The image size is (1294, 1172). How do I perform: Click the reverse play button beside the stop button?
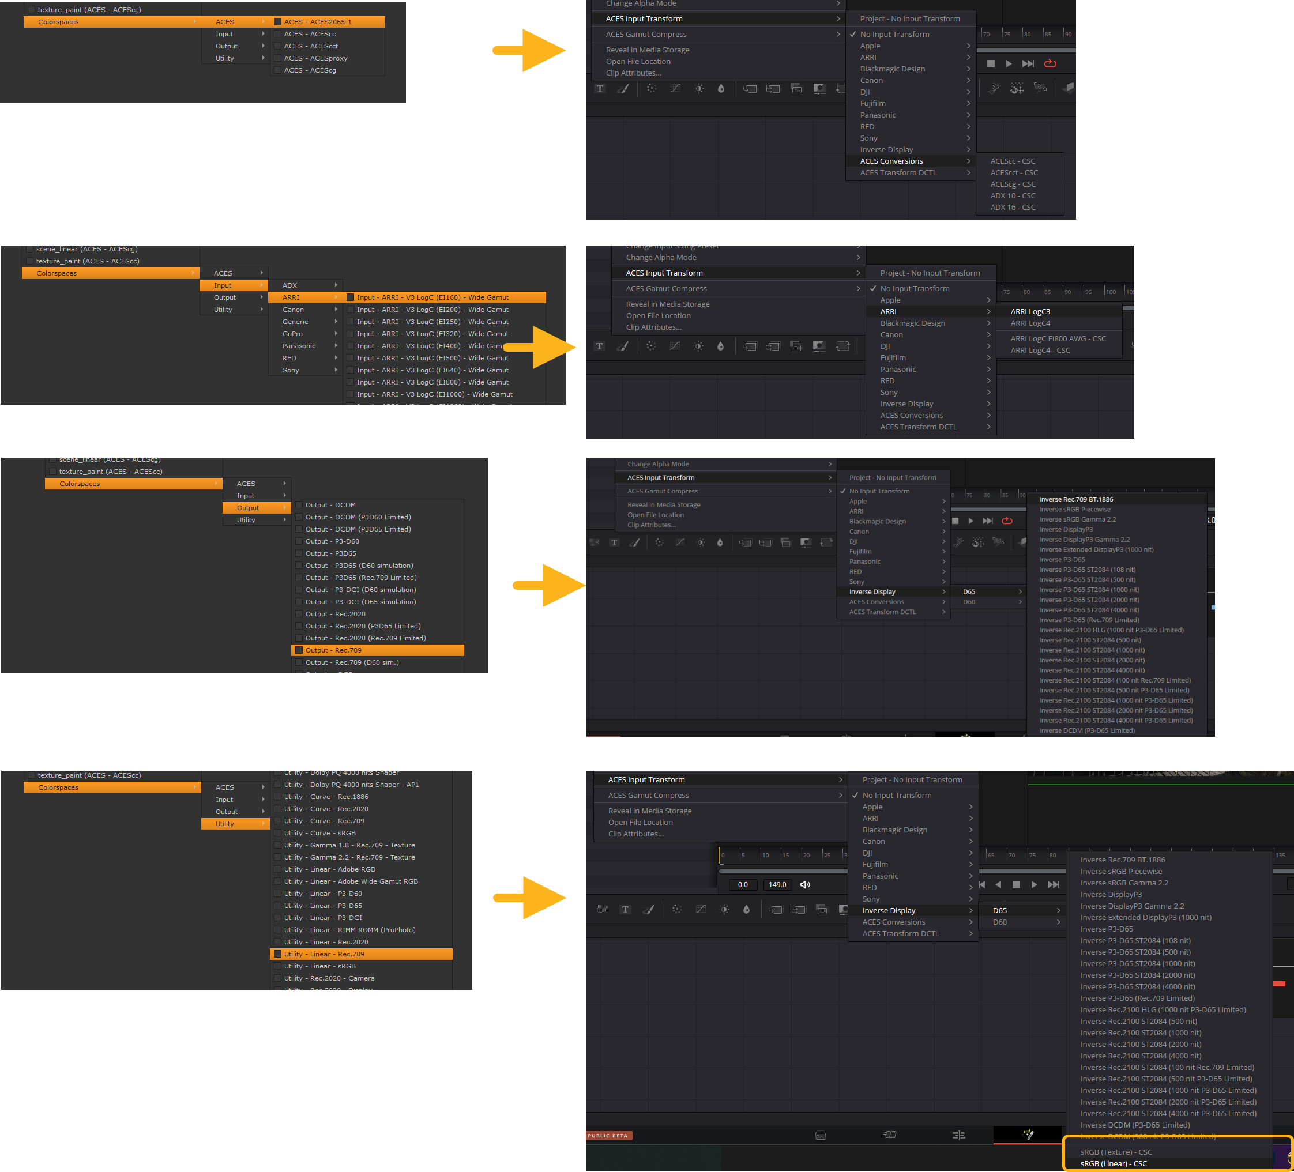998,884
